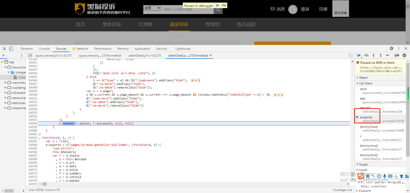Open the Security tab
This screenshot has height=193, width=410.
(161, 49)
